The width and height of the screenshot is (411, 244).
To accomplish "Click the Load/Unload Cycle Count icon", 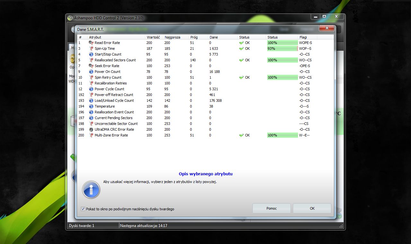I will 91,100.
